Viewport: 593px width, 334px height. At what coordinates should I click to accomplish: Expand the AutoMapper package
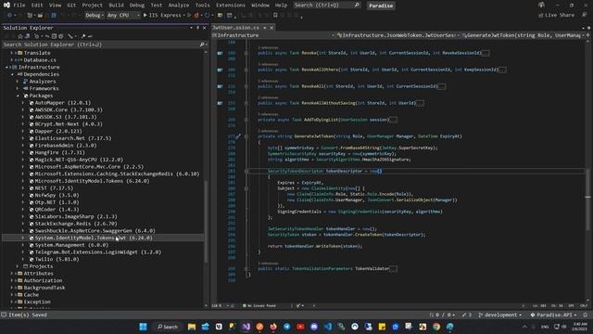pyautogui.click(x=23, y=103)
